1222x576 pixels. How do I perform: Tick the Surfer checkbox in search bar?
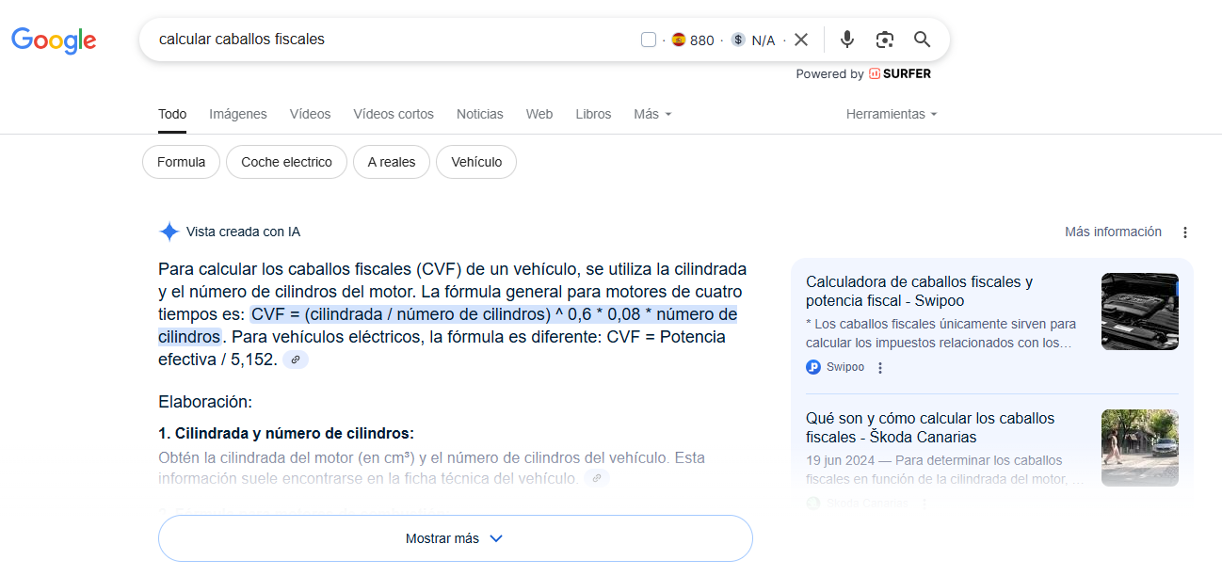click(648, 40)
